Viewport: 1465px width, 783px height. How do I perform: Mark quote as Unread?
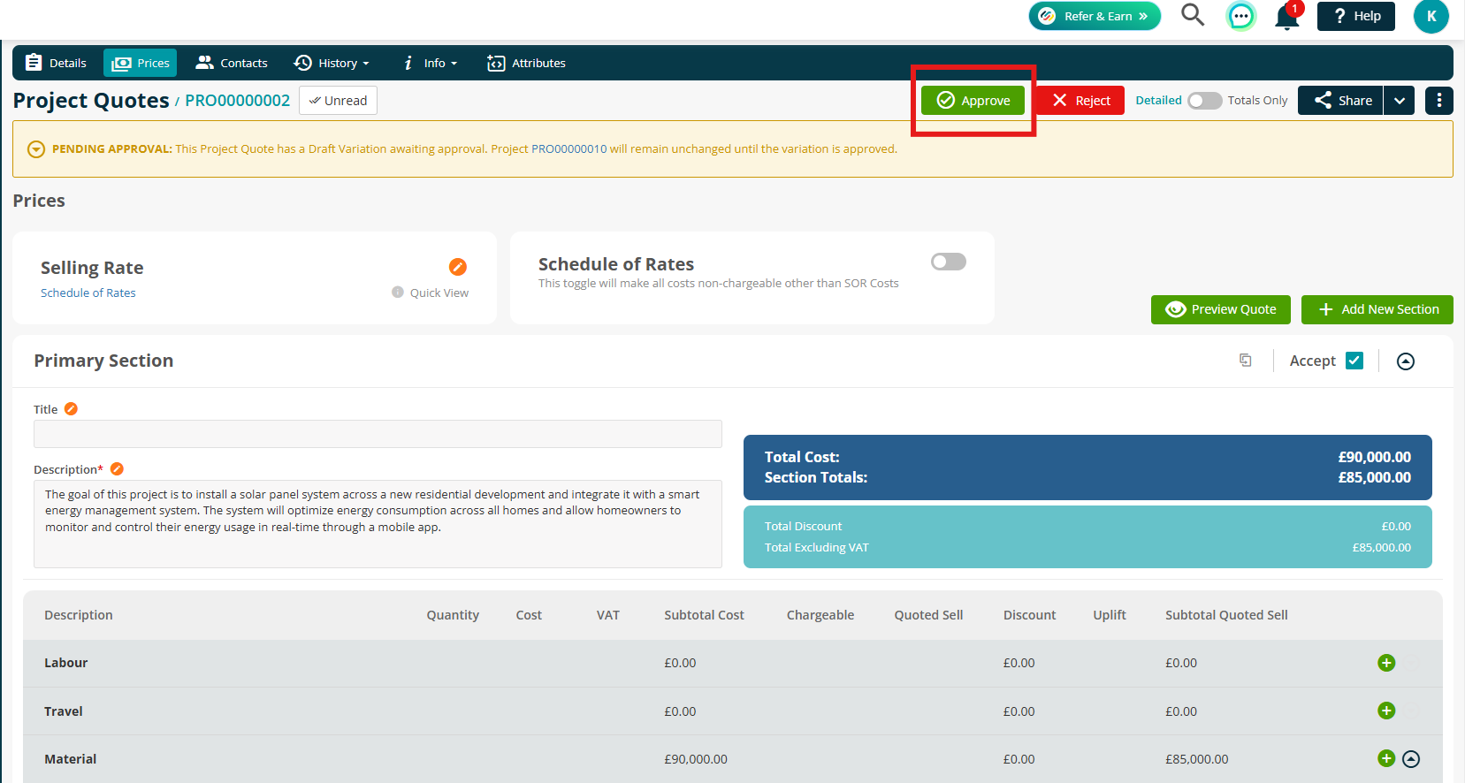click(339, 101)
